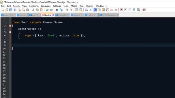Open the Language menu

coord(46,6)
